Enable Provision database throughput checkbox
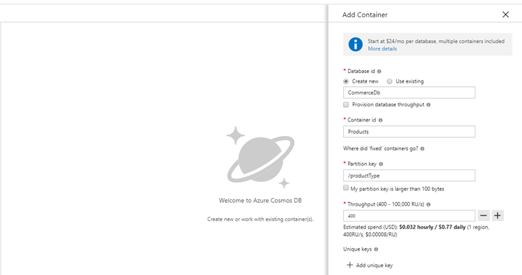The image size is (522, 275). tap(346, 105)
